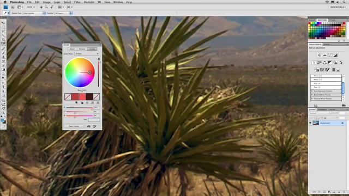The height and width of the screenshot is (196, 349).
Task: Click the color wheel base color marker
Action: (89, 72)
